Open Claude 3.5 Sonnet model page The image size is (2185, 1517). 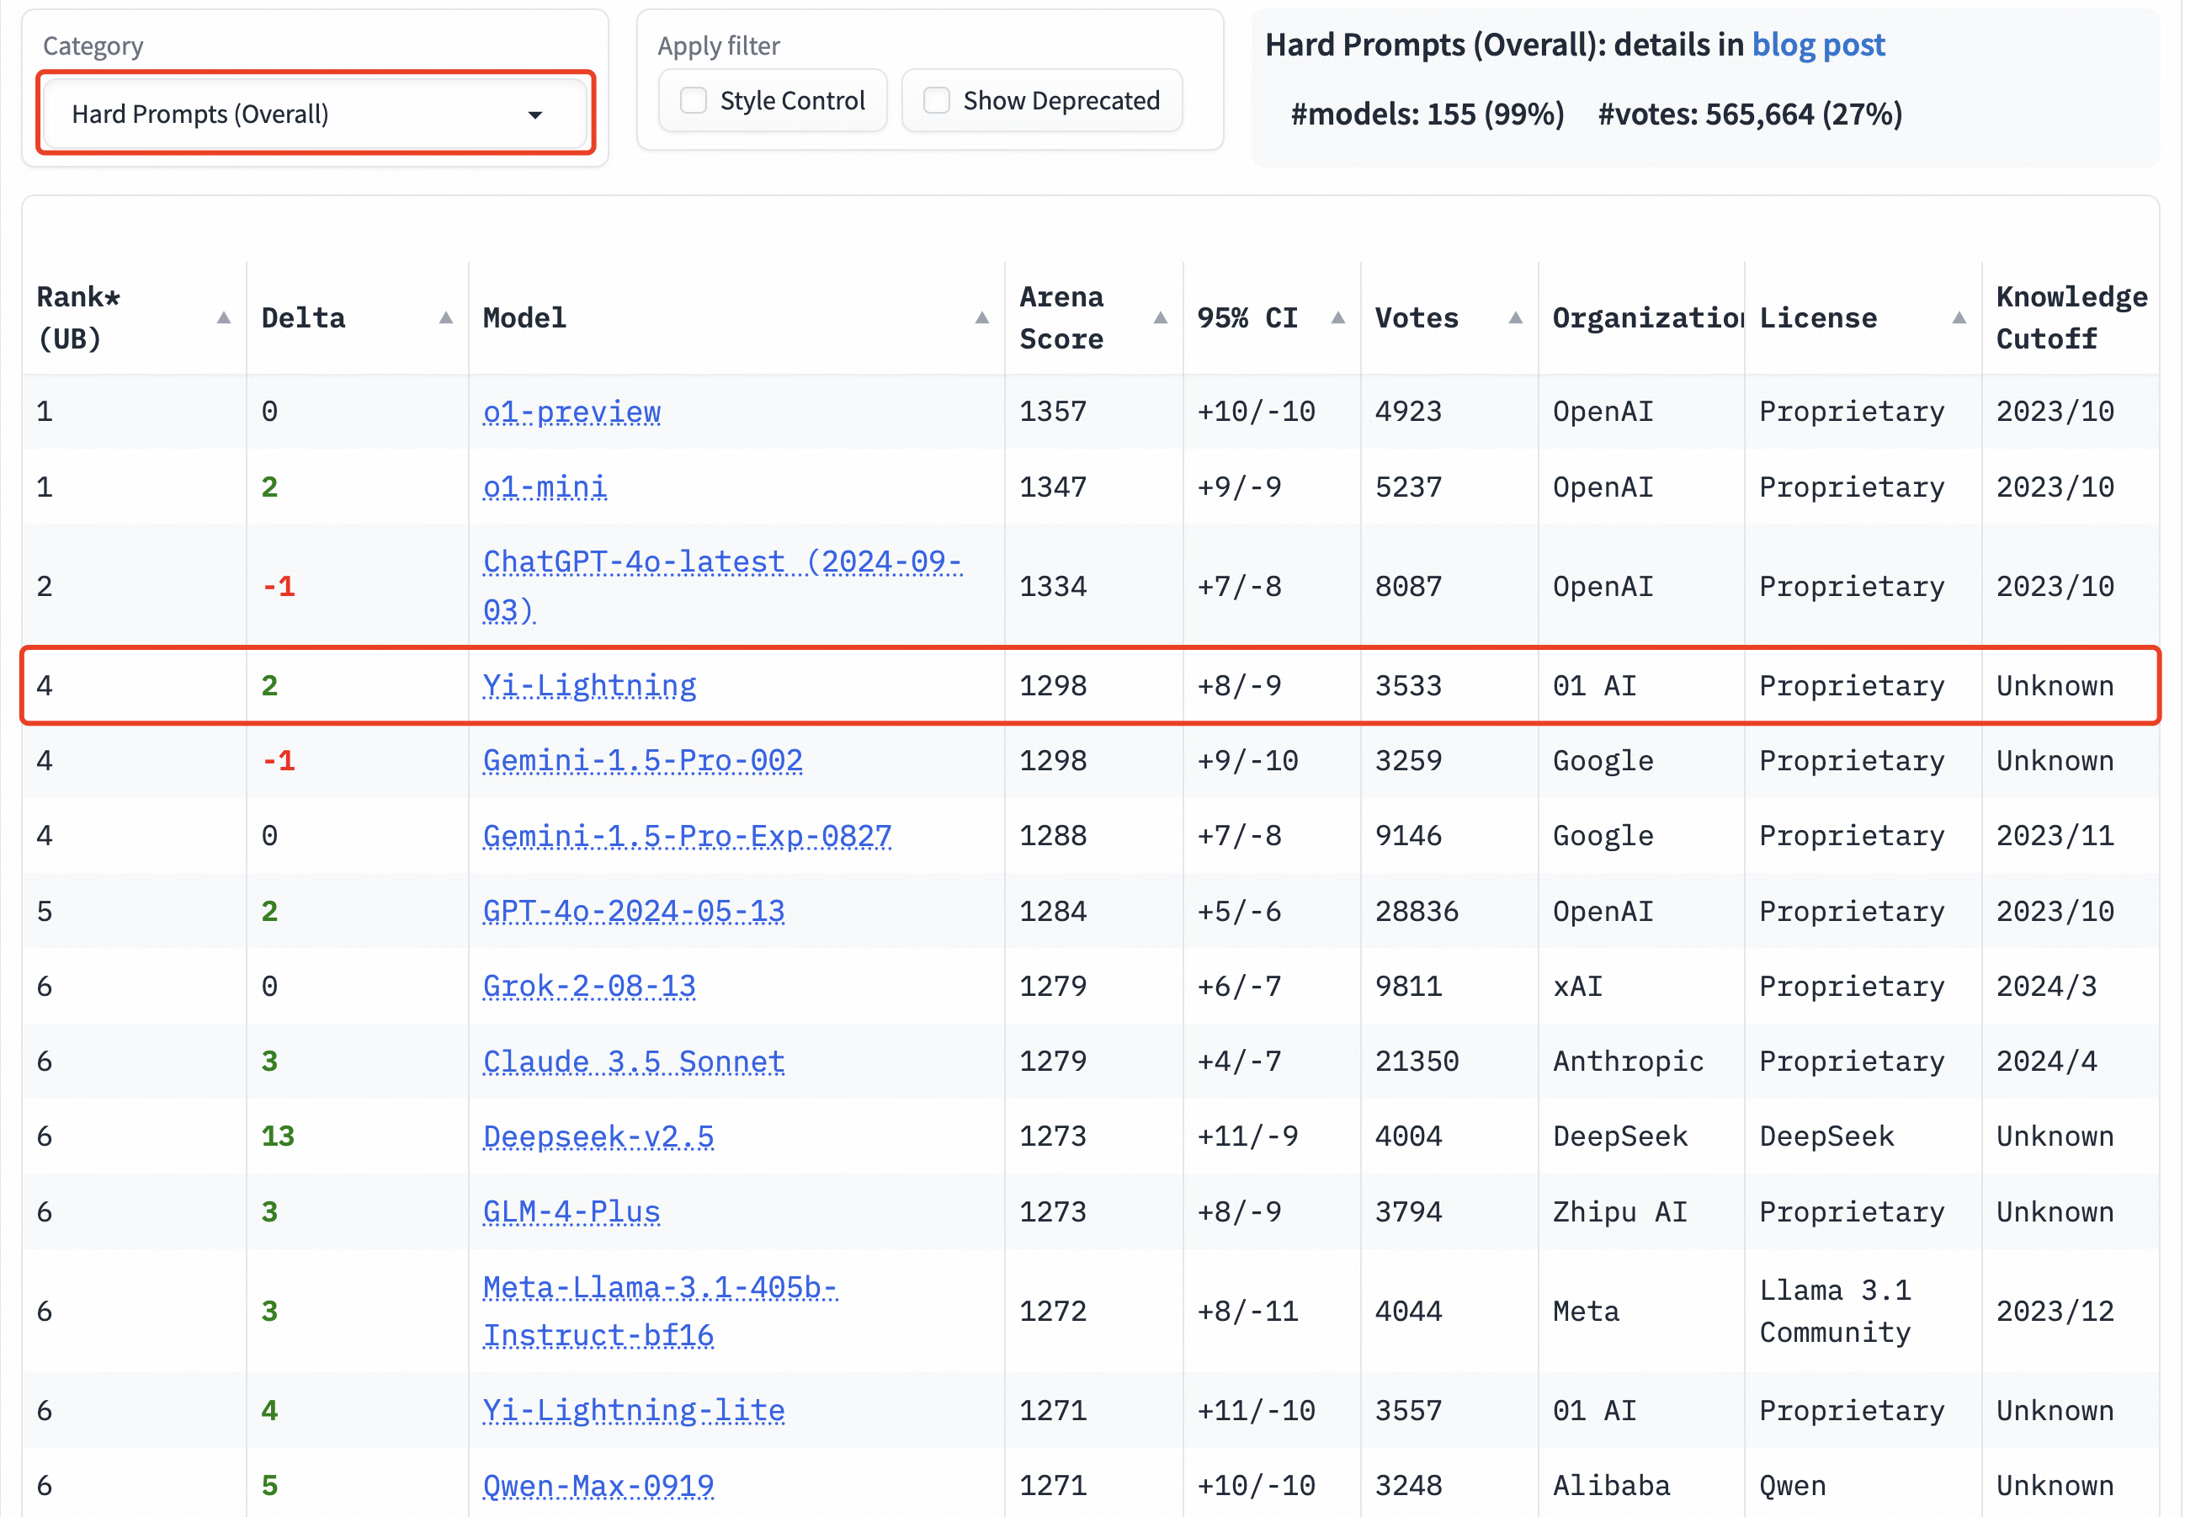pos(633,1061)
